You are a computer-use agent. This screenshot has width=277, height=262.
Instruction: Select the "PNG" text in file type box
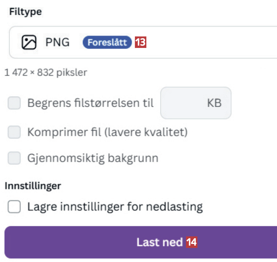pos(58,42)
